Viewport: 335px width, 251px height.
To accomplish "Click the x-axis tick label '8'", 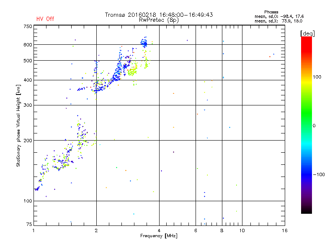I will (222, 231).
